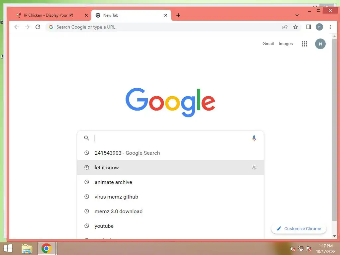340x255 pixels.
Task: Maximize the Chrome window
Action: point(318,10)
